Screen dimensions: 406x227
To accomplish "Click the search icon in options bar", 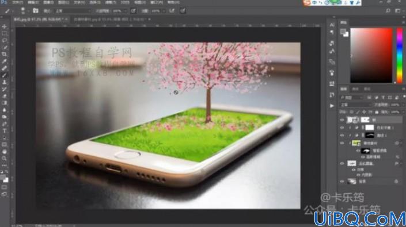I will [x=388, y=11].
